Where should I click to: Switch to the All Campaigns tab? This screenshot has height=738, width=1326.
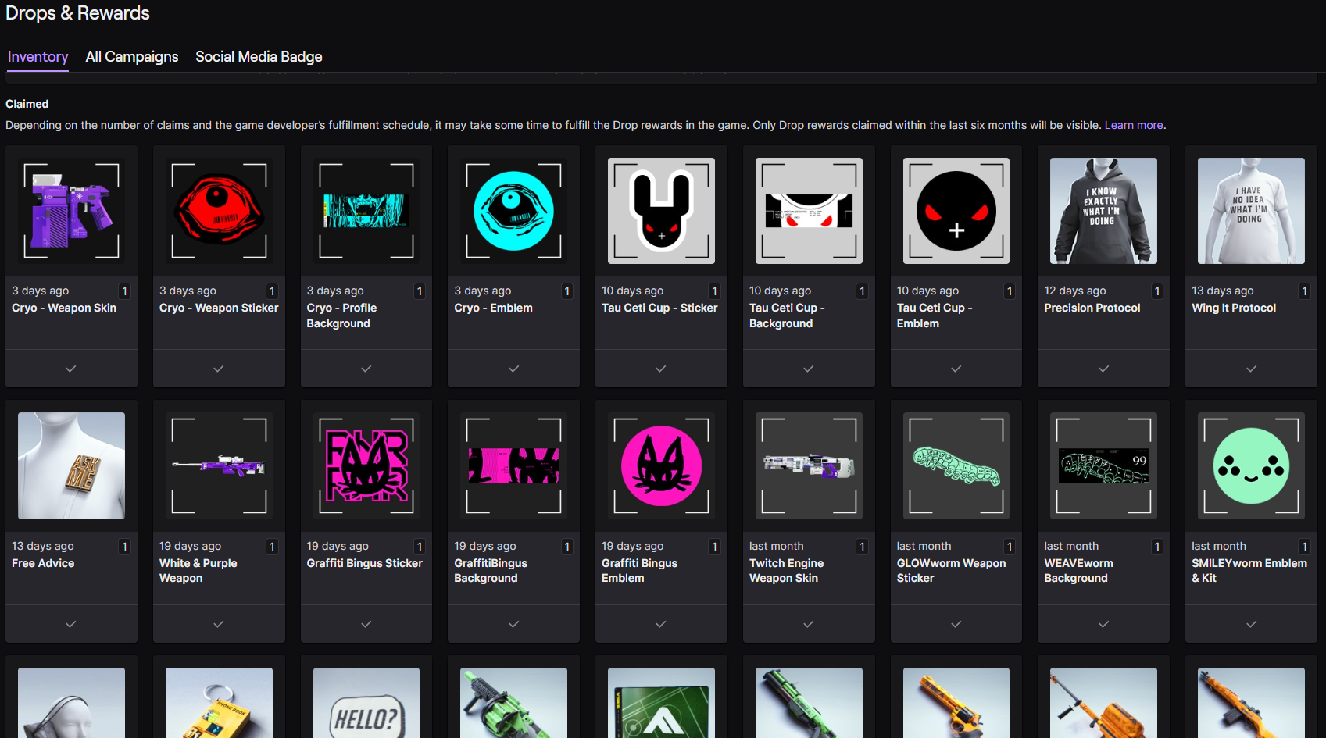(x=132, y=57)
